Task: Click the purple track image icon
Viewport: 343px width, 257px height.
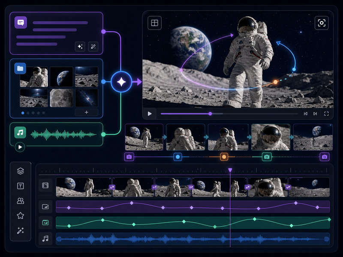Action: click(45, 206)
